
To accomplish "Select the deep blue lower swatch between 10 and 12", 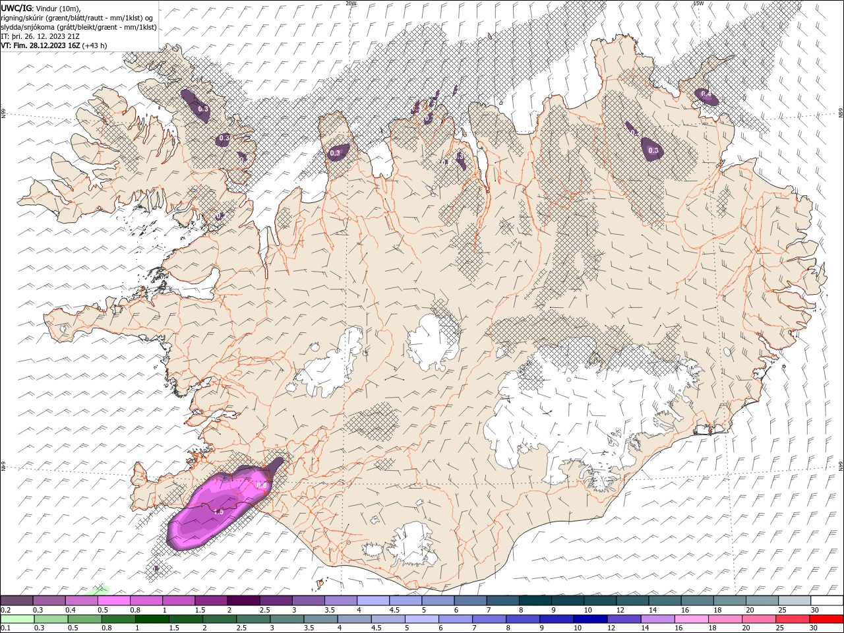I will tap(590, 619).
